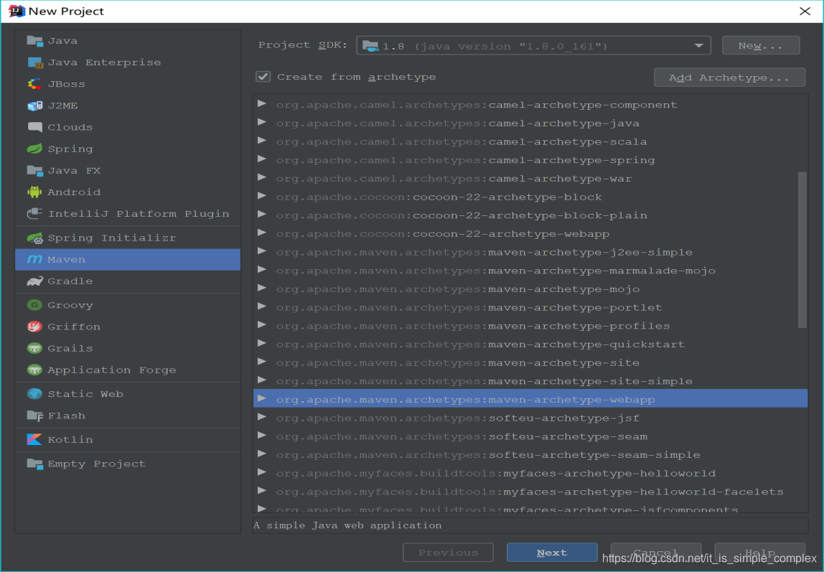824x572 pixels.
Task: Select maven-archetype-profiles text
Action: coord(579,326)
